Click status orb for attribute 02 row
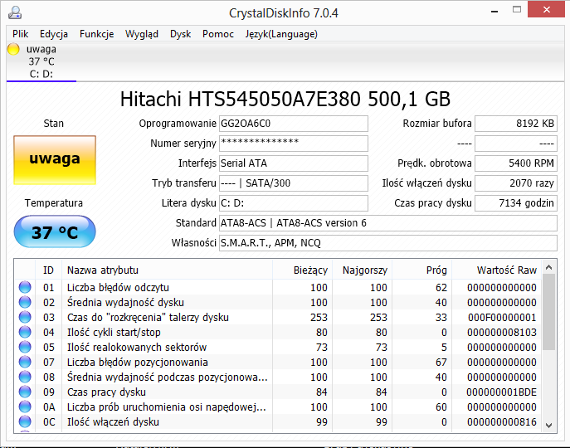This screenshot has width=570, height=448. pyautogui.click(x=25, y=302)
